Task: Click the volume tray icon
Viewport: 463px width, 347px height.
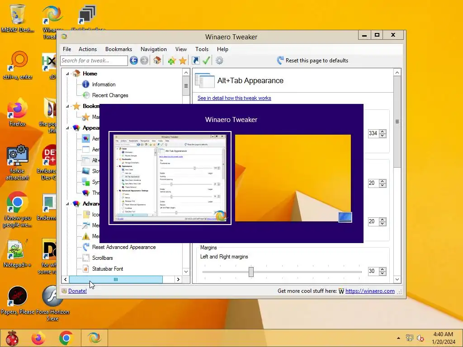Action: click(420, 338)
